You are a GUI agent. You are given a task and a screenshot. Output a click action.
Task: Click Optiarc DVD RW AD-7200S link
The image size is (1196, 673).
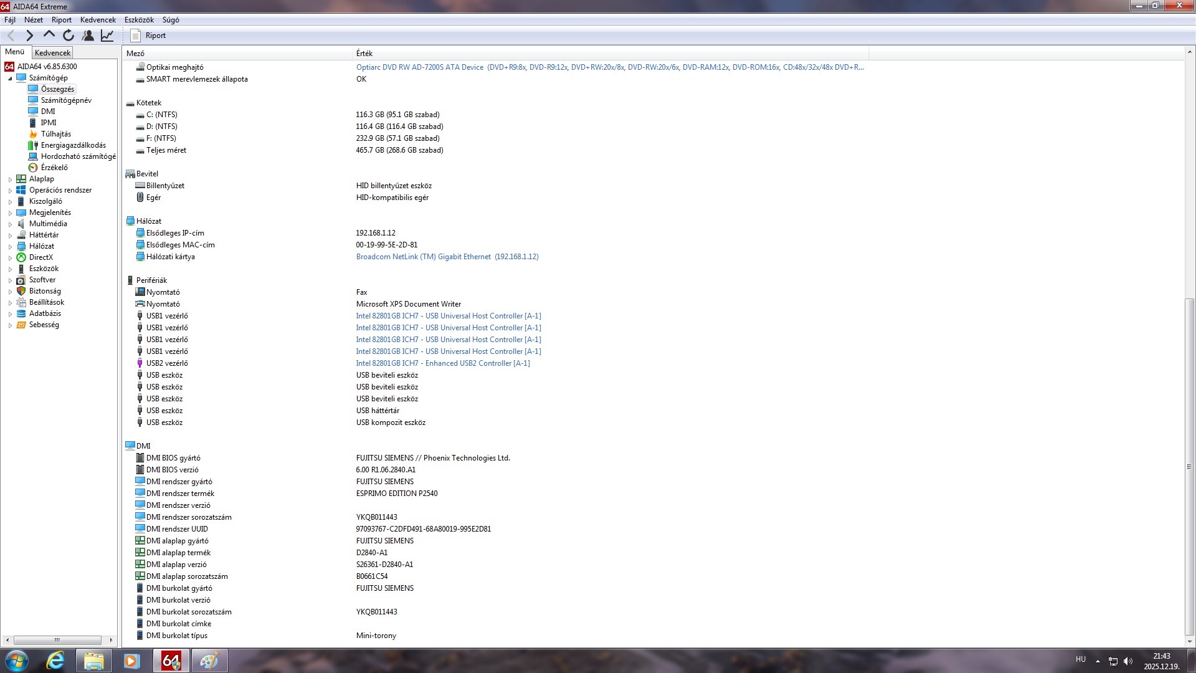tap(419, 67)
